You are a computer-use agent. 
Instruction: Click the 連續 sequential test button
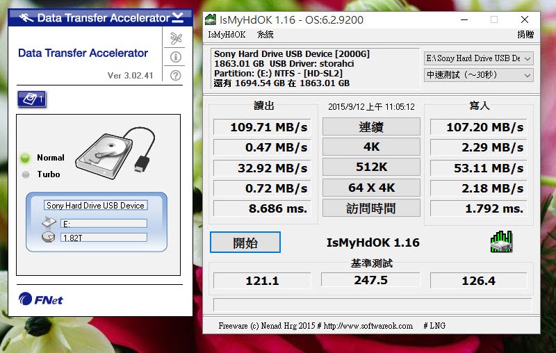[x=371, y=127]
